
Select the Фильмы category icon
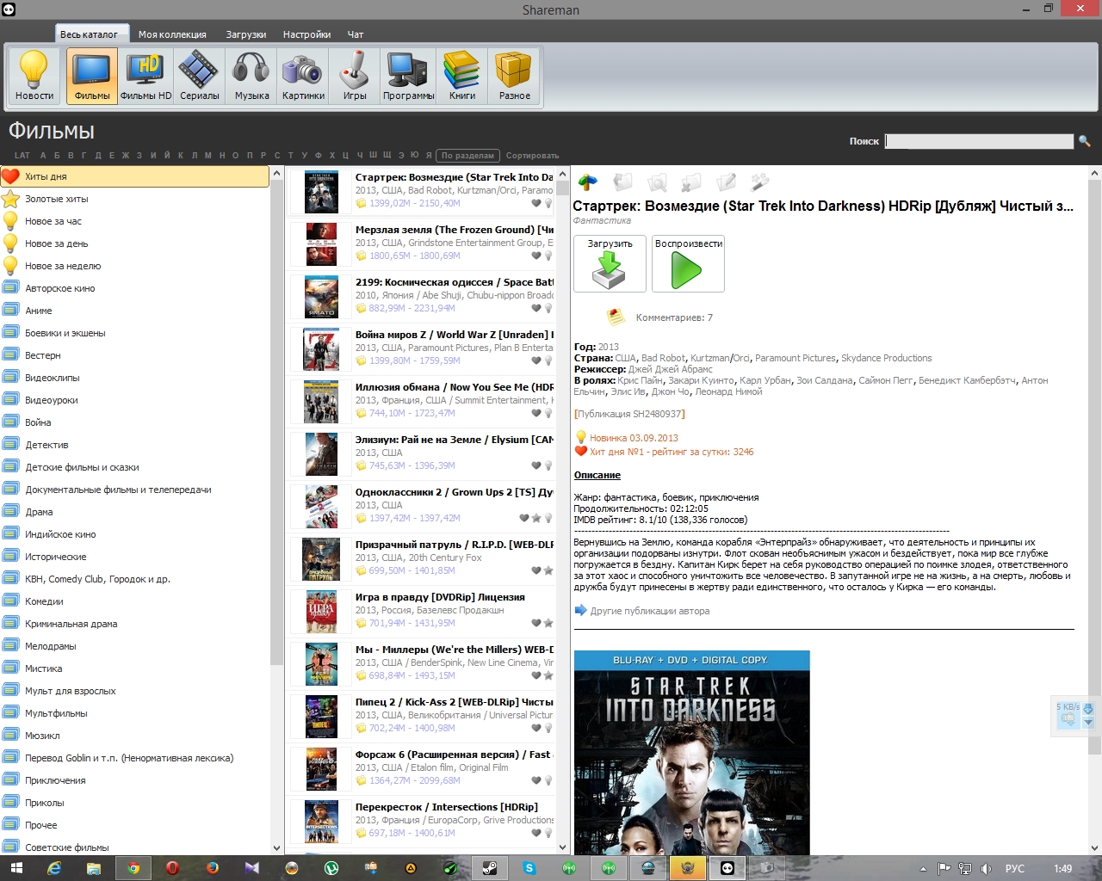click(92, 76)
